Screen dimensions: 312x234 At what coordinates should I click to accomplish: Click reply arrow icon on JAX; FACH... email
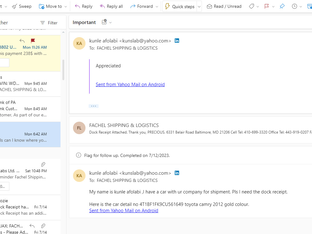(32, 226)
